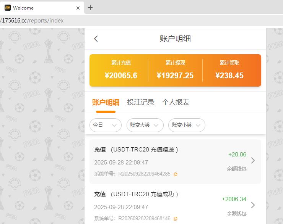Go back using the left arrow icon
The height and width of the screenshot is (224, 283).
(96, 39)
